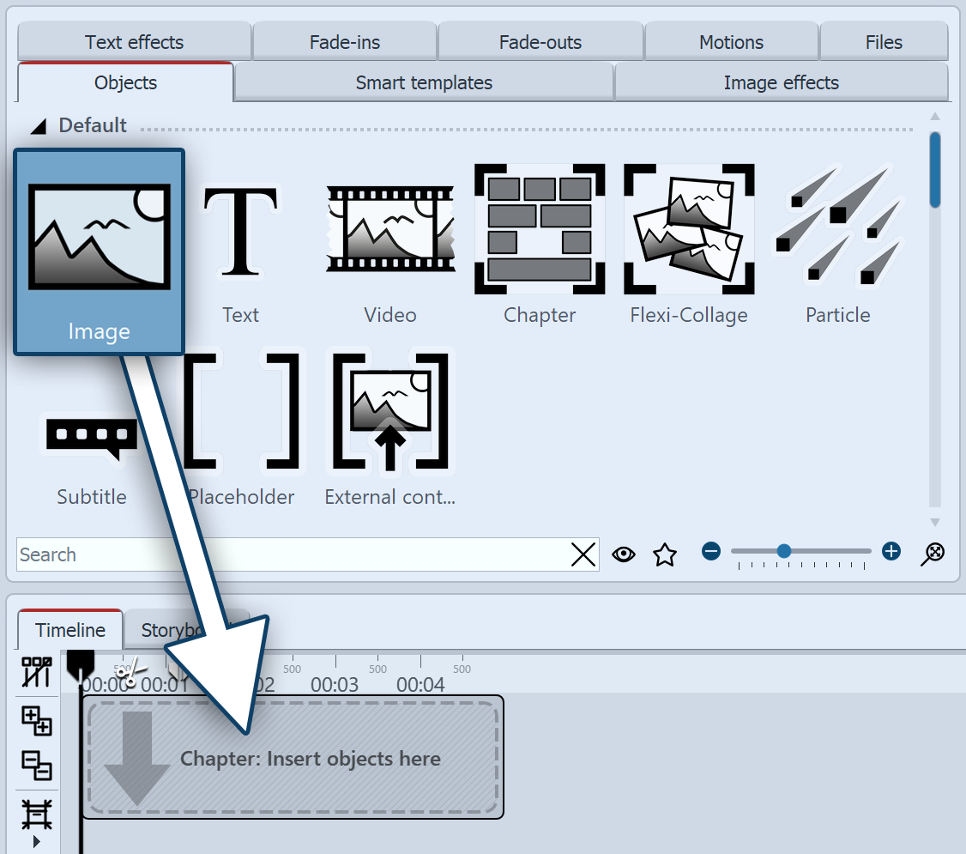Toggle the favorites star filter
This screenshot has height=854, width=966.
665,554
